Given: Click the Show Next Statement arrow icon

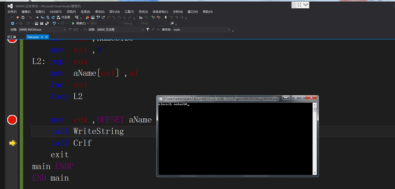Looking at the screenshot, I should click(x=37, y=17).
